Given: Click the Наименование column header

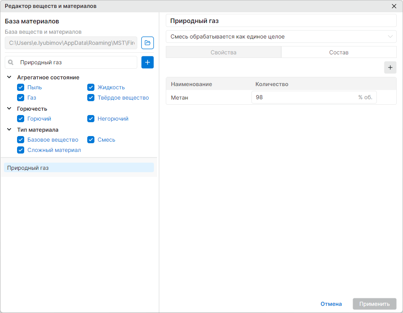Looking at the screenshot, I should coord(192,84).
